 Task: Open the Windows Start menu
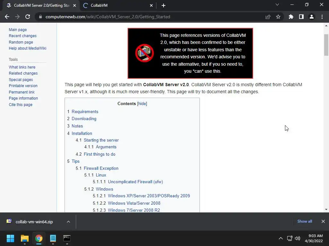10,238
